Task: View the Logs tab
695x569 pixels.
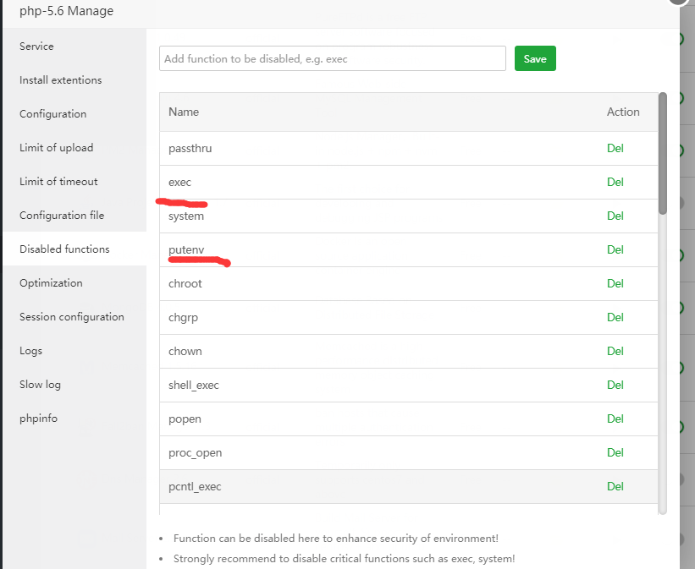Action: tap(30, 351)
